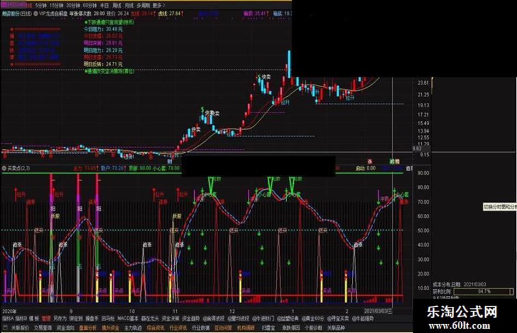Click the 成本分布 date text 2021/03/03
This screenshot has height=333, width=517.
[x=474, y=284]
